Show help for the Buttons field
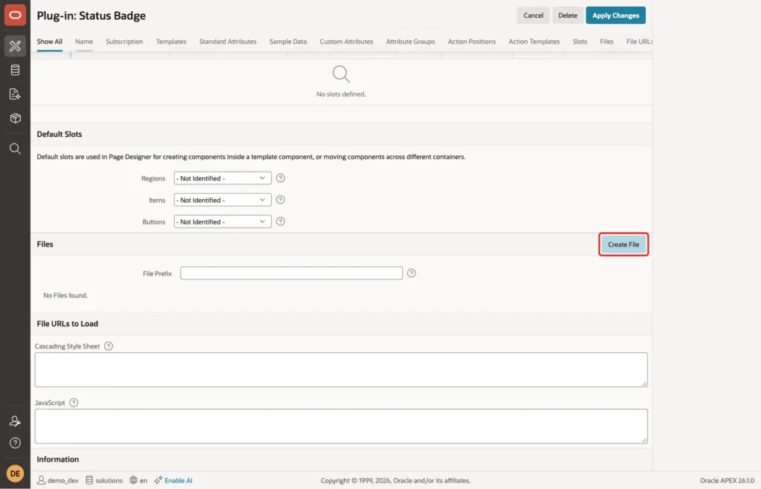 280,221
